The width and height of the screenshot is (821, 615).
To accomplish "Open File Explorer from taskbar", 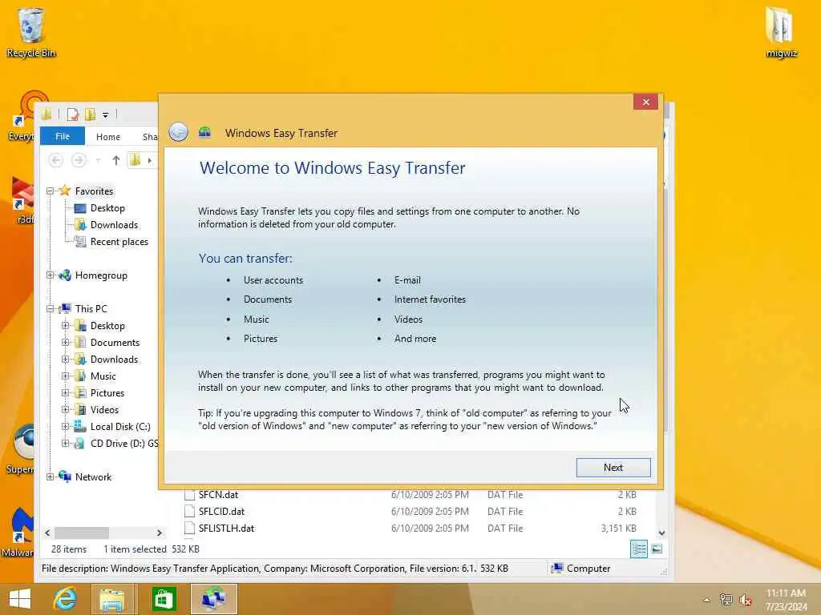I will (112, 599).
